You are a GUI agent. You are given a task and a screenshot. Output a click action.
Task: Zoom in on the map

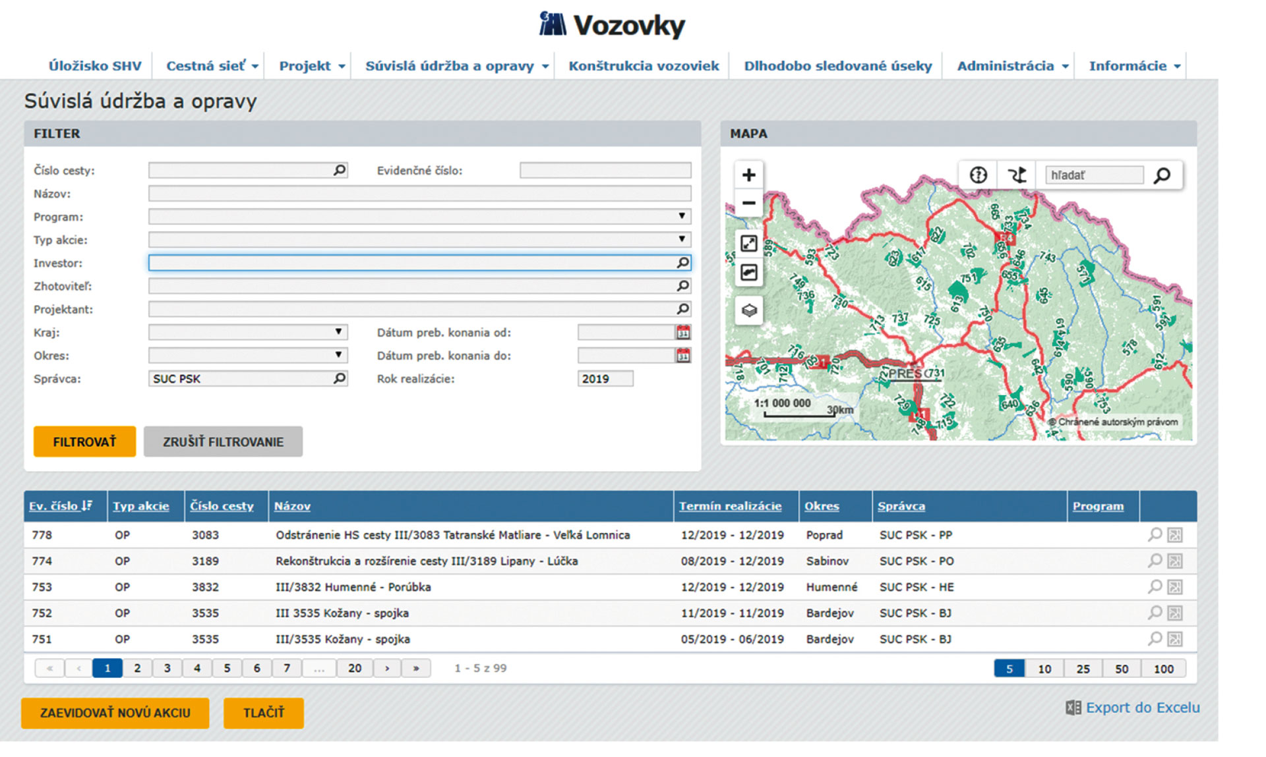coord(748,175)
